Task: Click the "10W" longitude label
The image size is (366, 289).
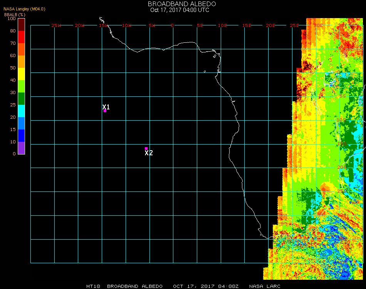Action: click(127, 25)
